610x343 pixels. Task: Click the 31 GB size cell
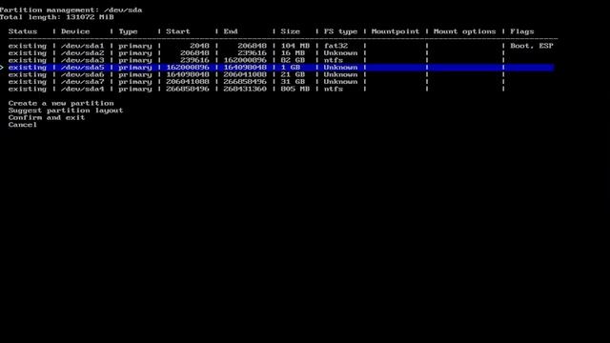[x=293, y=82]
